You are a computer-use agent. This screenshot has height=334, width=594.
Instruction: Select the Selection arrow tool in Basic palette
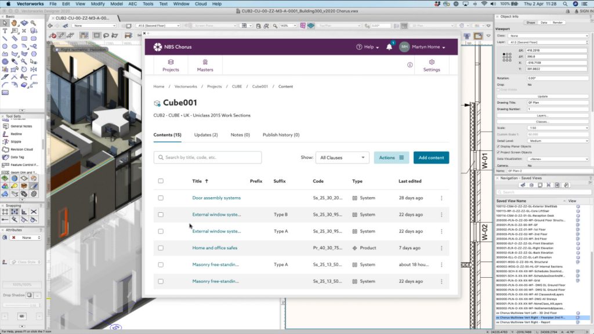click(5, 23)
